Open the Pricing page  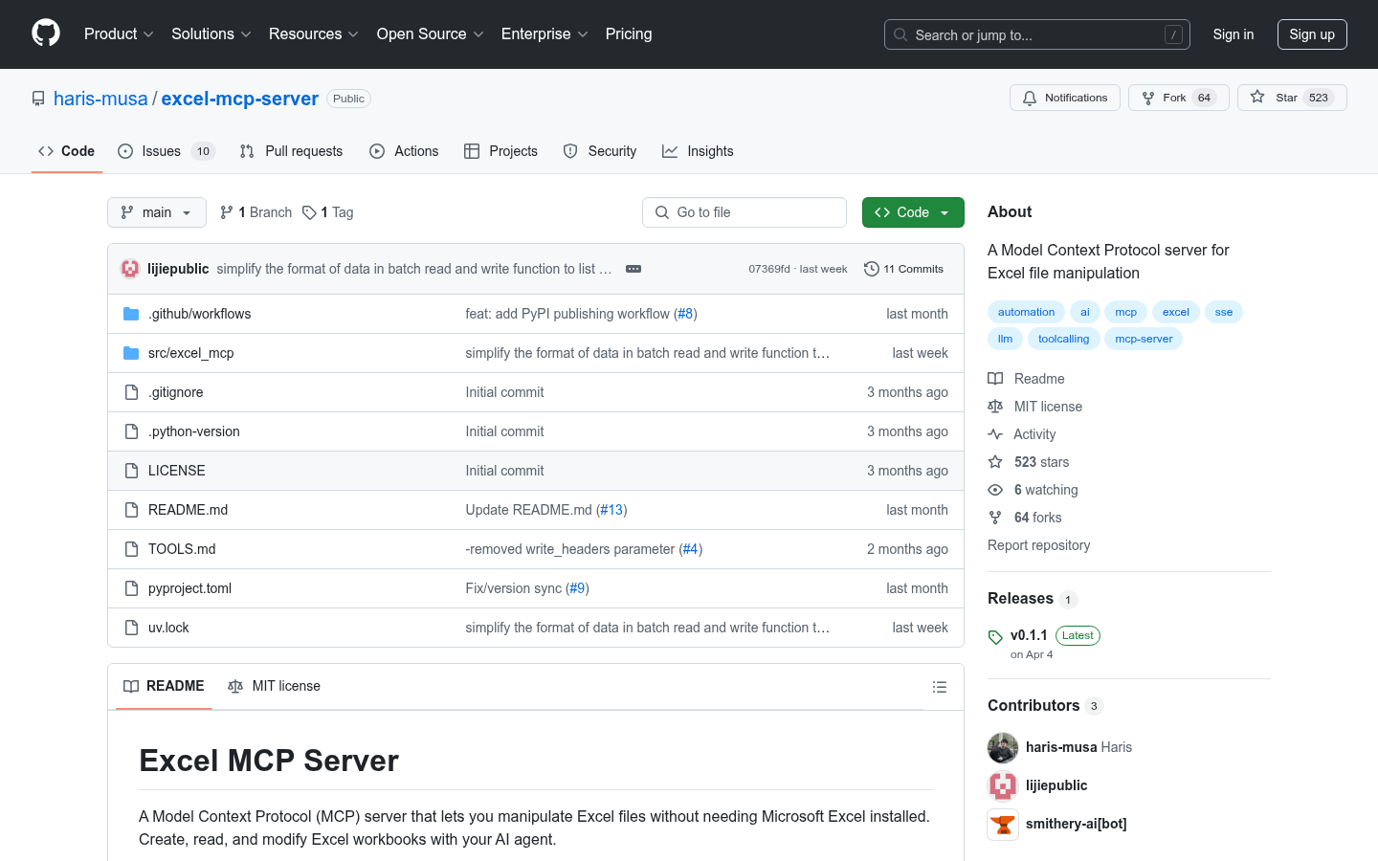pyautogui.click(x=629, y=33)
